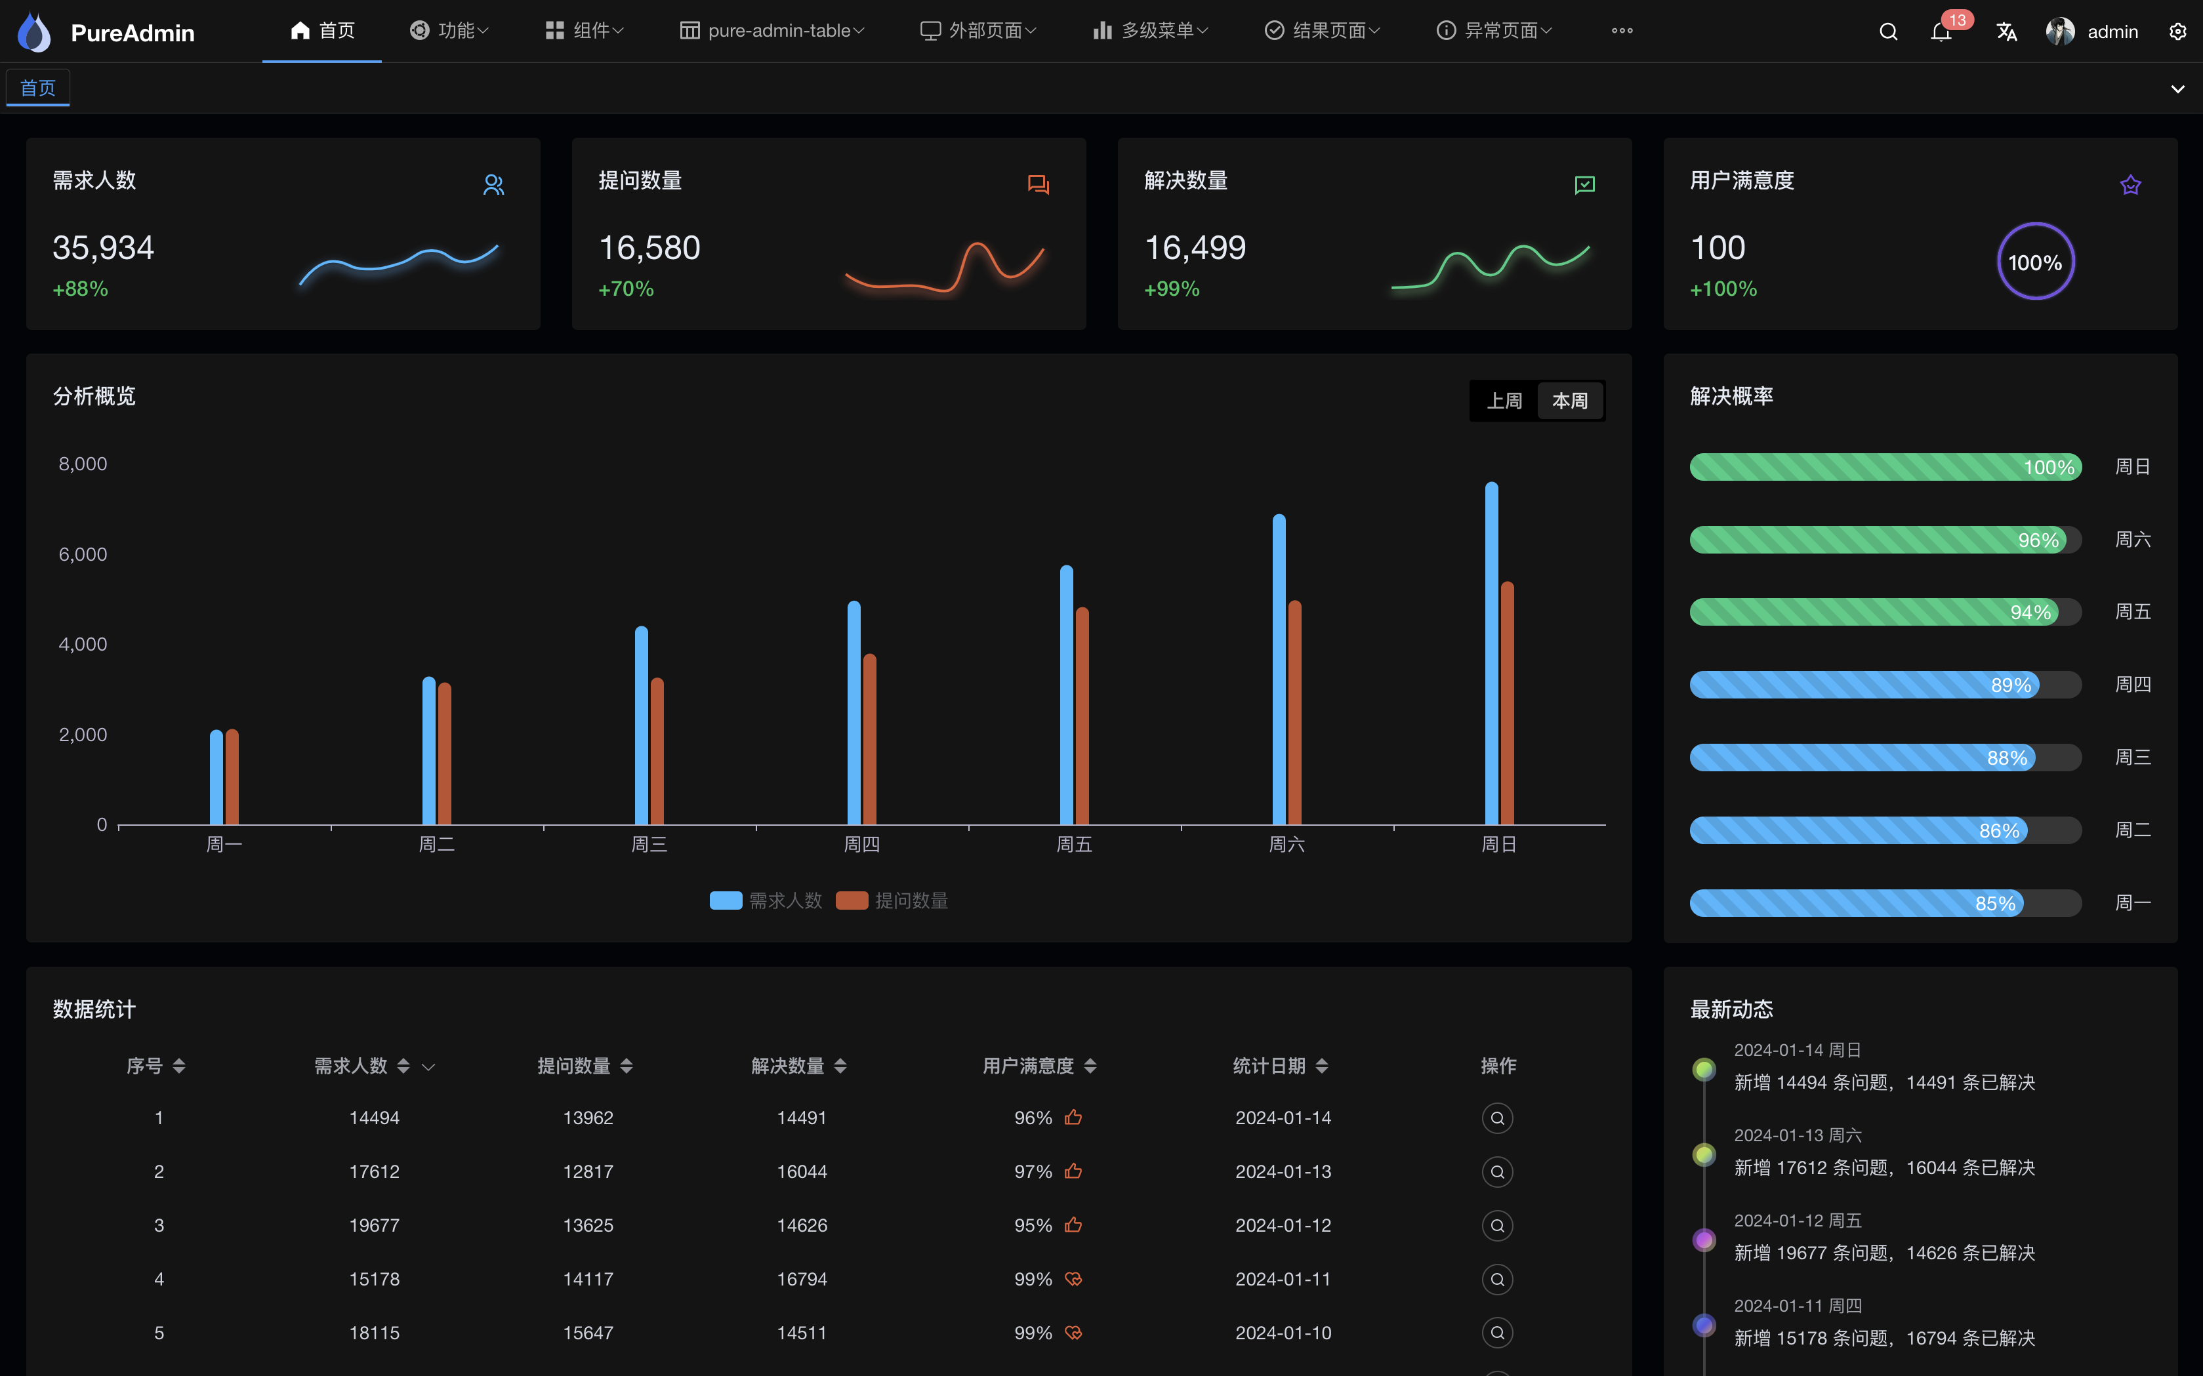
Task: Open the settings gear icon
Action: pyautogui.click(x=2179, y=31)
